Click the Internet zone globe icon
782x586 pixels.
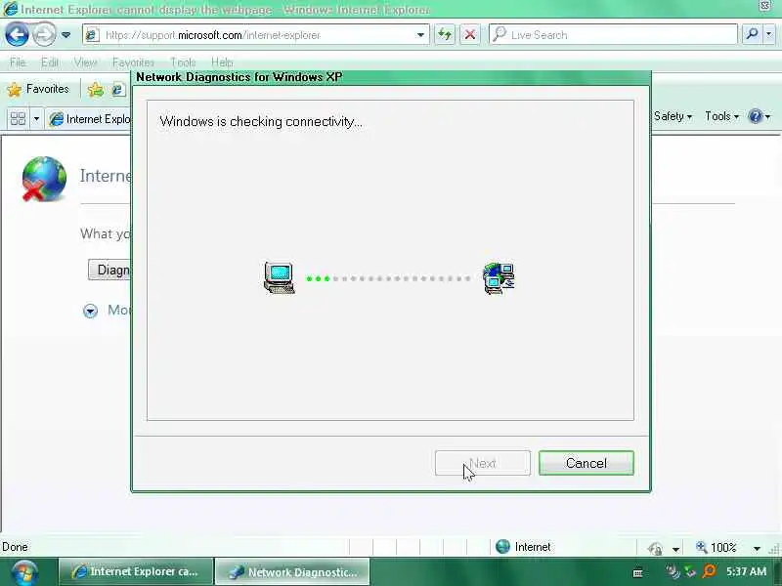502,547
